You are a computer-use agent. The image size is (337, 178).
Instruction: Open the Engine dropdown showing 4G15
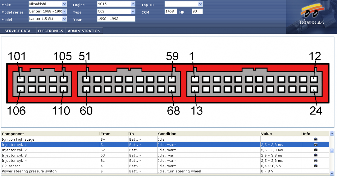116,4
